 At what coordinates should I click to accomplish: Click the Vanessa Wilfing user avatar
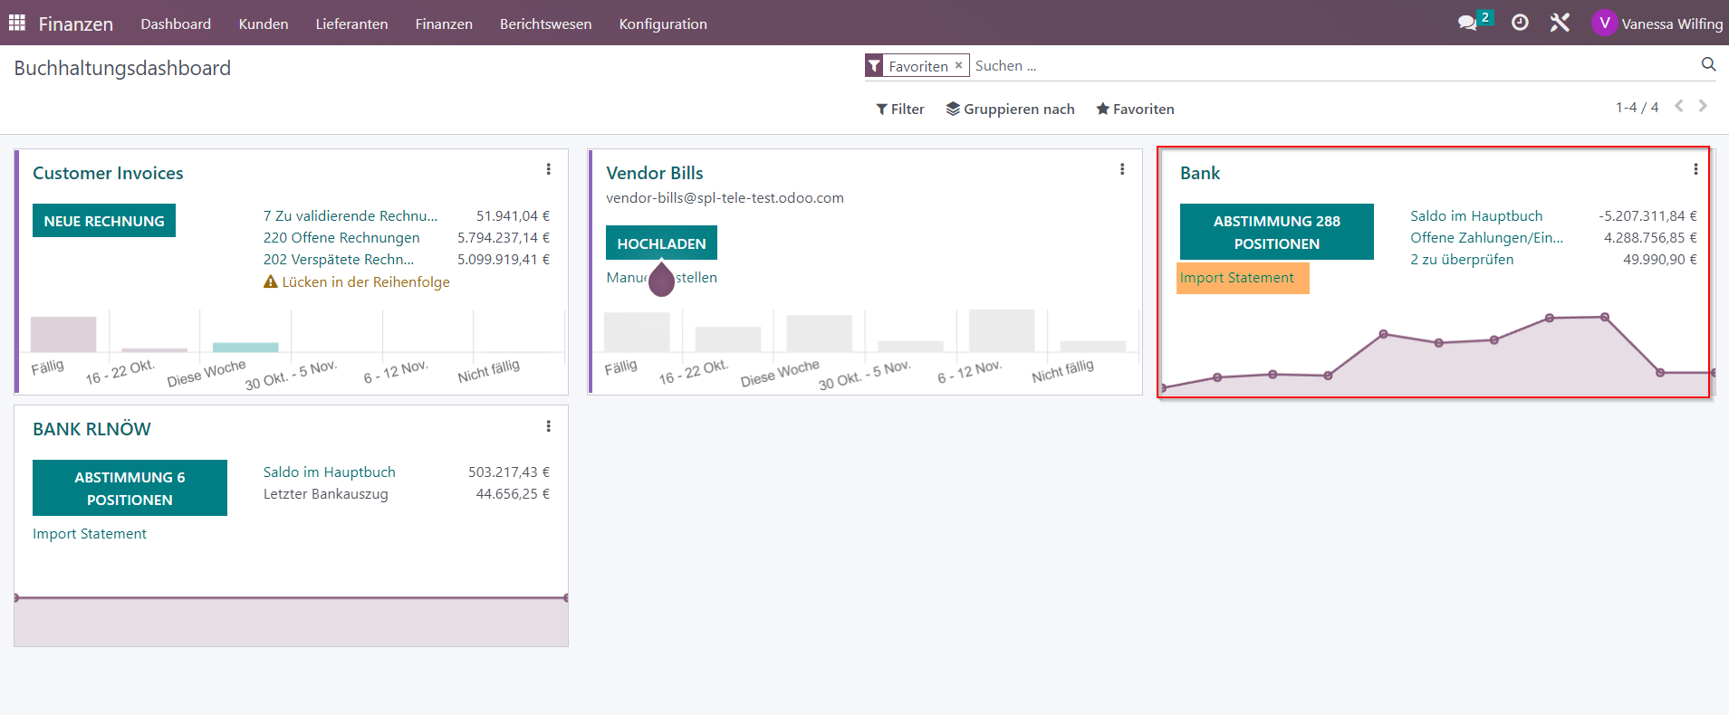pyautogui.click(x=1604, y=23)
